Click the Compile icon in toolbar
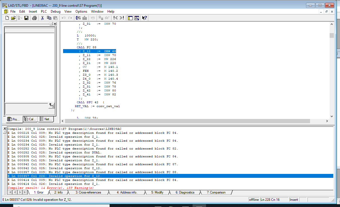Viewport: 340px width, 207px height. pyautogui.click(x=78, y=18)
